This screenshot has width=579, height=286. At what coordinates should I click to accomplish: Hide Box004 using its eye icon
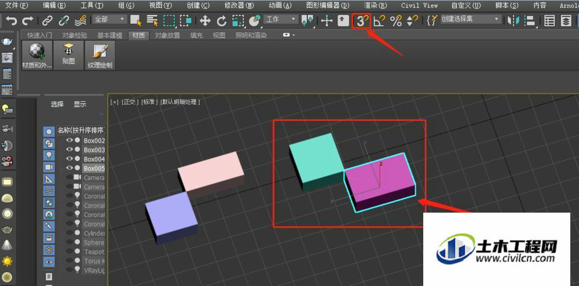coord(69,158)
